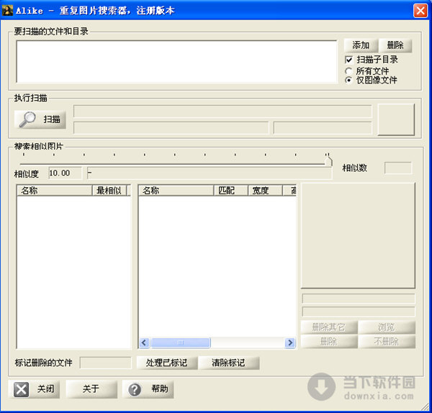Click the 删除其它 button
432x413 pixels.
point(329,327)
